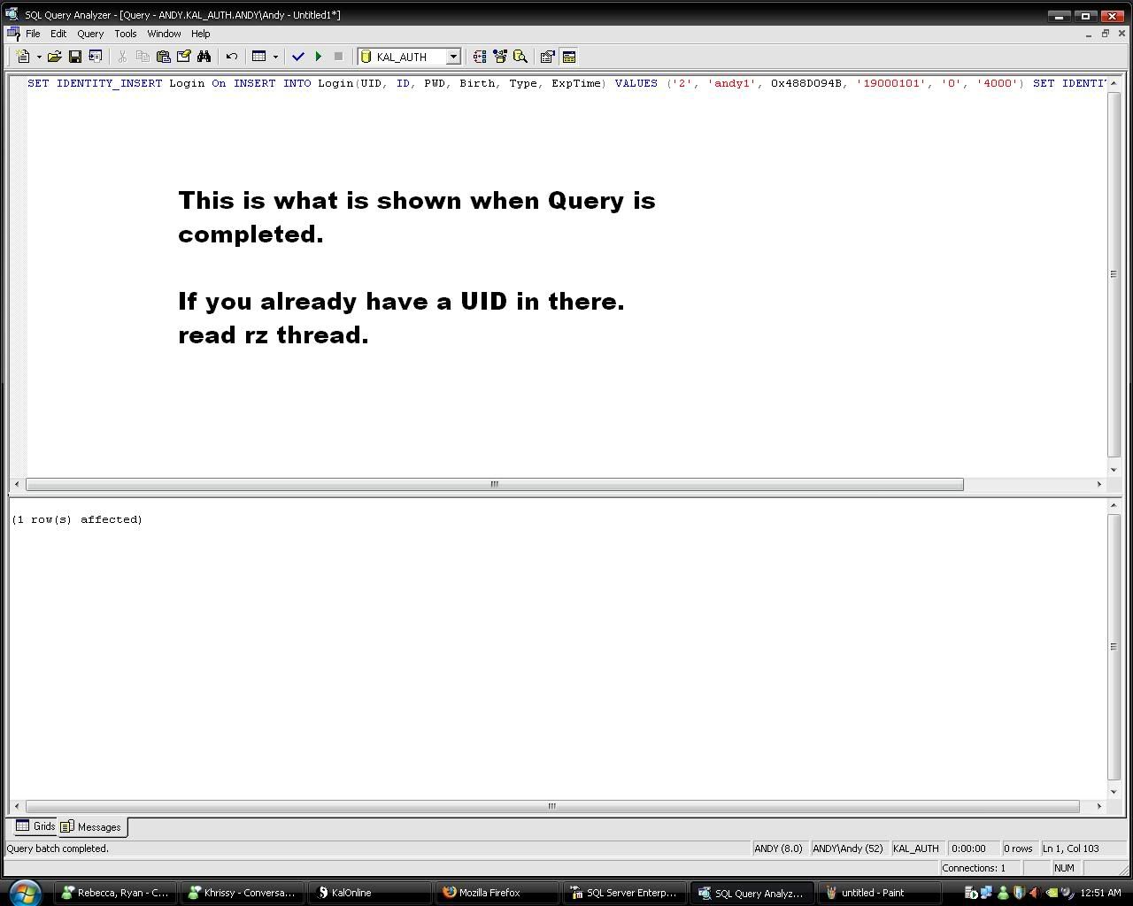Open the Tools menu
This screenshot has height=906, width=1133.
[x=125, y=34]
